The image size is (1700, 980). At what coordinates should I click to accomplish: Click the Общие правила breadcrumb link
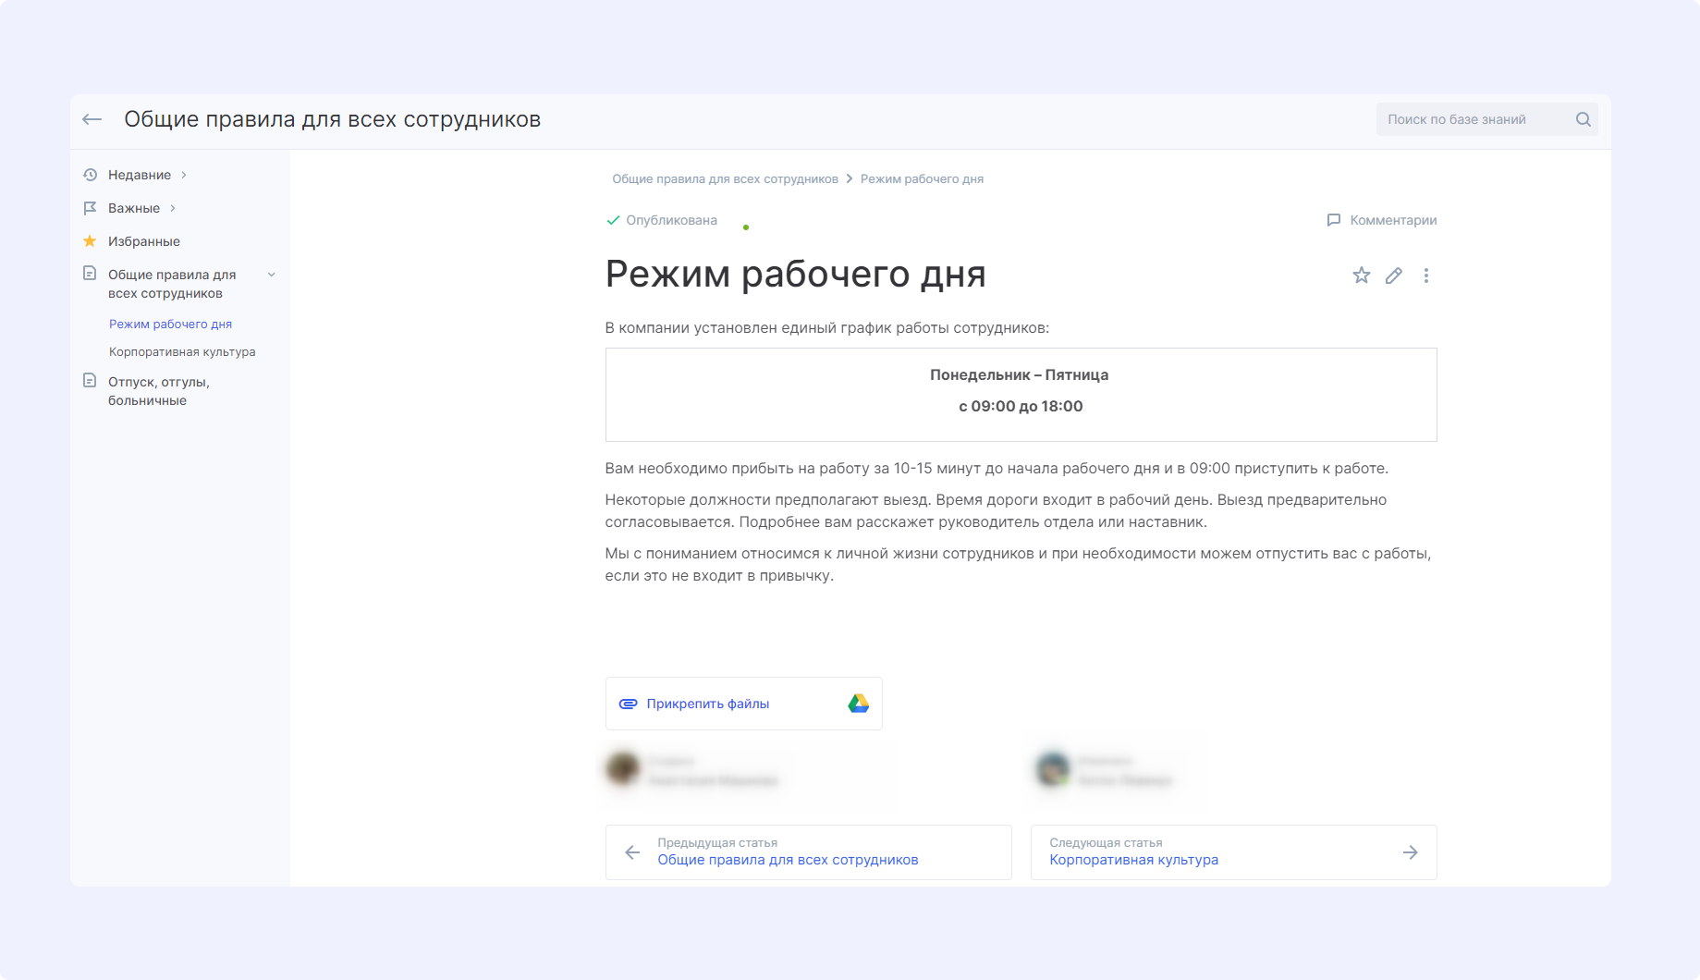[725, 178]
